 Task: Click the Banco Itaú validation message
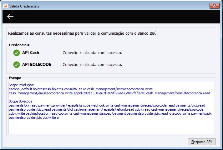(83, 33)
